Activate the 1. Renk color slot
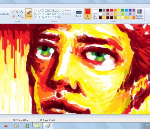This screenshot has width=150, height=129. 88,14
